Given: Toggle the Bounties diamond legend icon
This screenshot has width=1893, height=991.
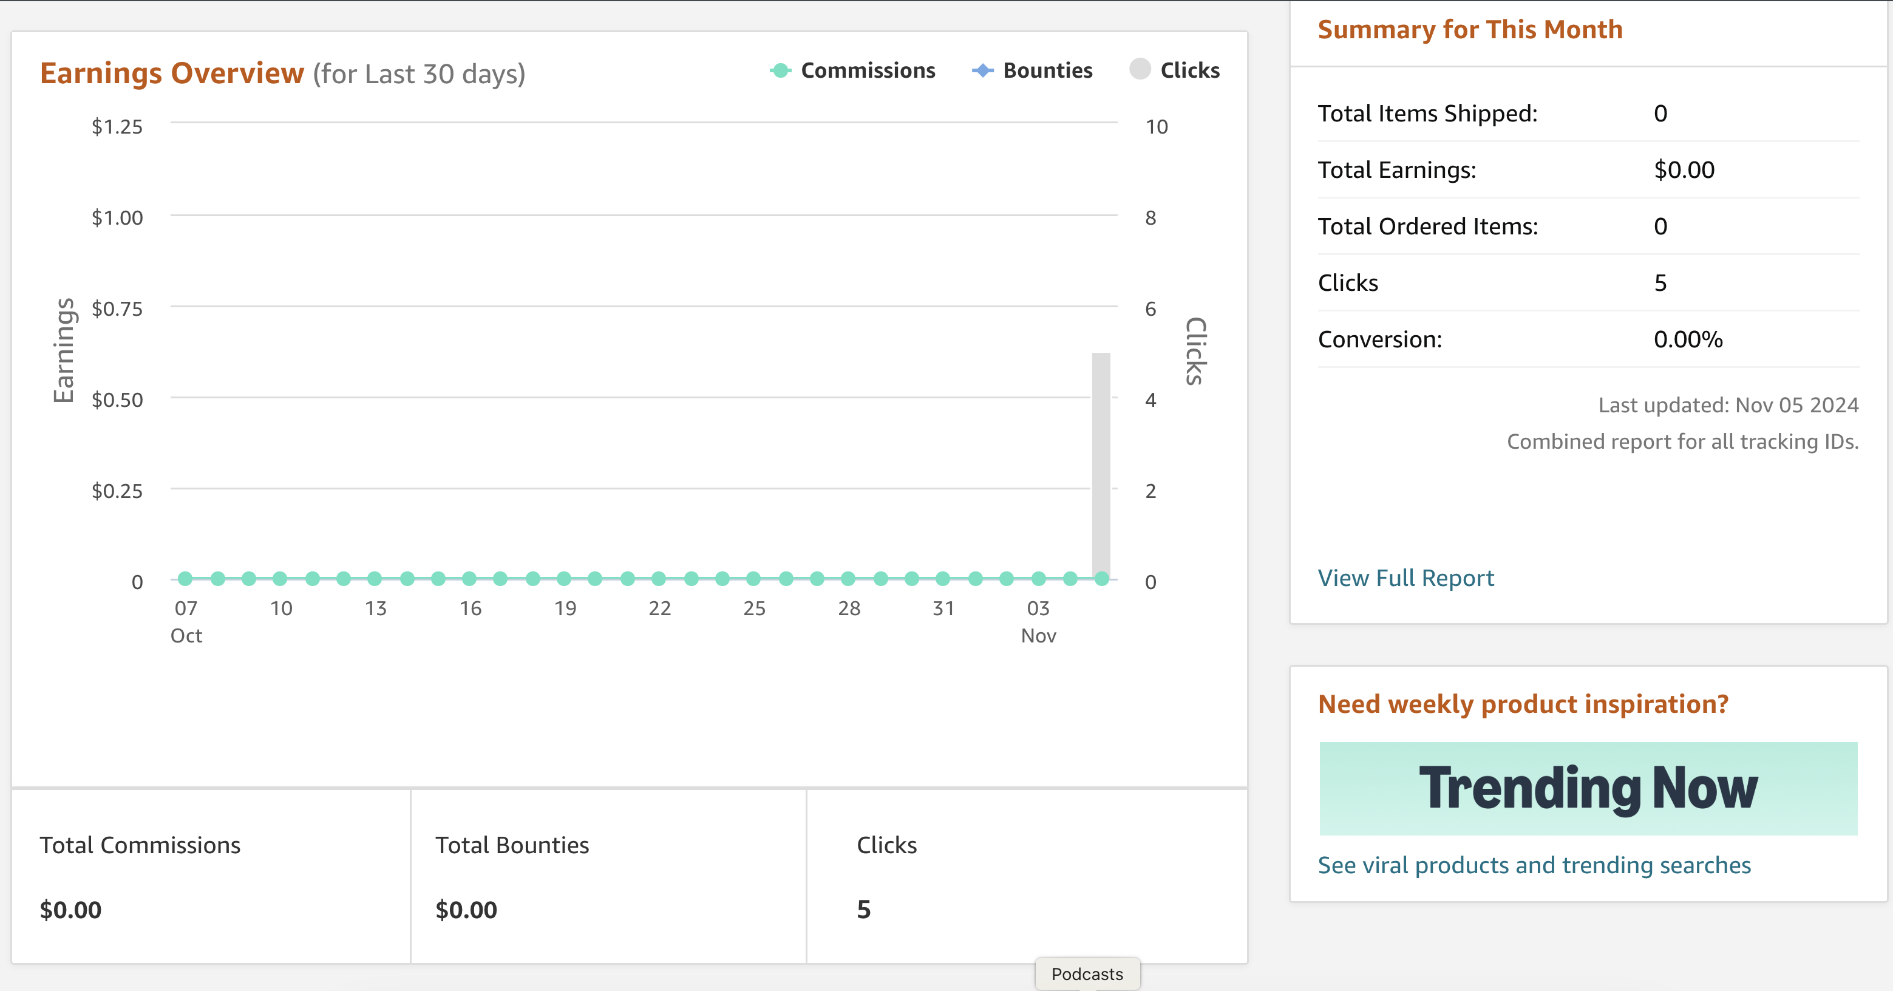Looking at the screenshot, I should [982, 70].
